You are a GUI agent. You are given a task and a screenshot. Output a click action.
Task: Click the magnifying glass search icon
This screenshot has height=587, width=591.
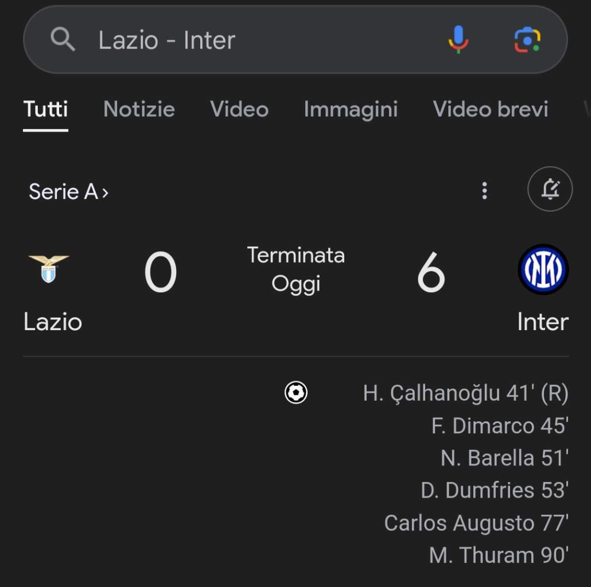[x=63, y=39]
